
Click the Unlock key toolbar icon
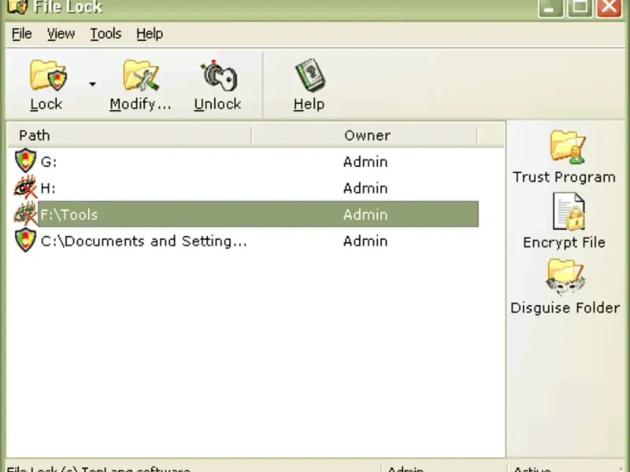coord(218,76)
